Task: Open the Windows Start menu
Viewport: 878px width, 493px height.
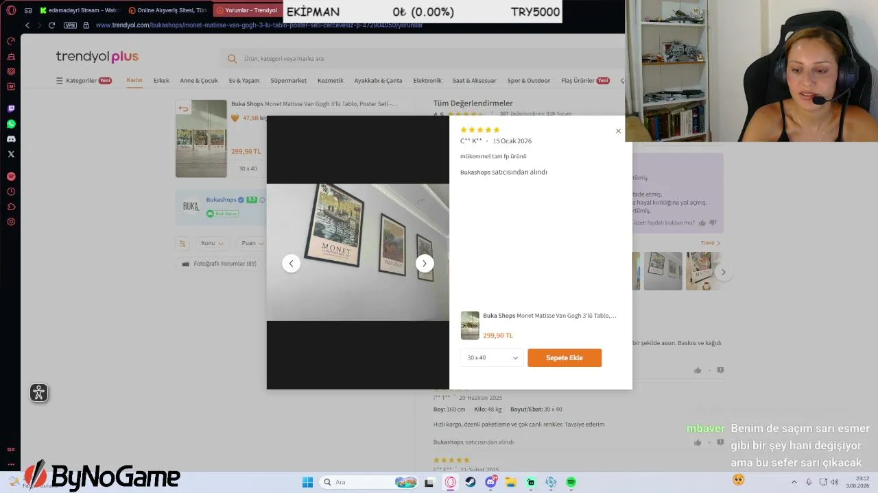Action: point(307,482)
